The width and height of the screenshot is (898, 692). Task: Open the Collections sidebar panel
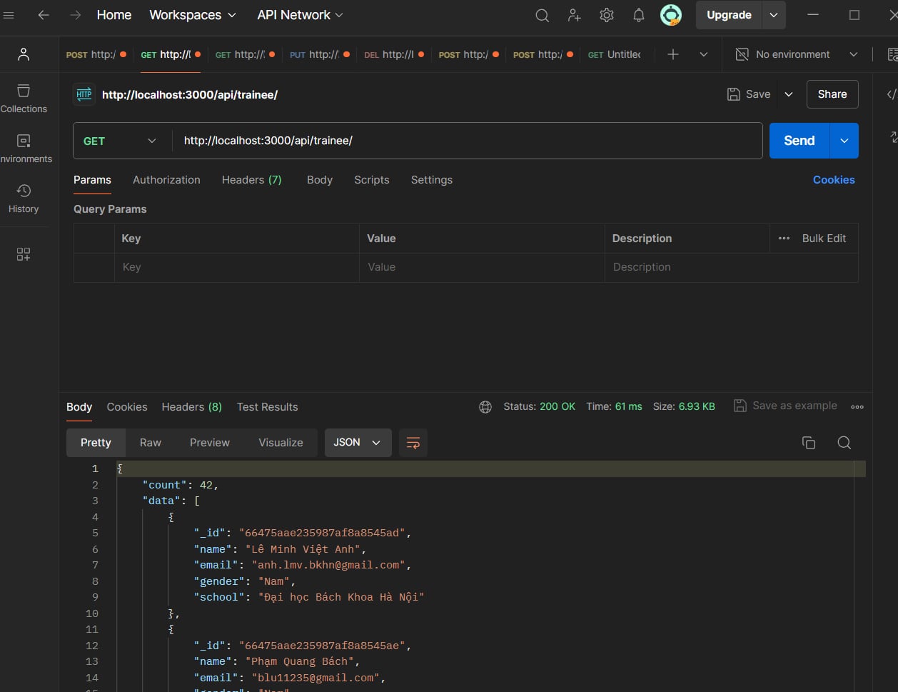[x=24, y=99]
